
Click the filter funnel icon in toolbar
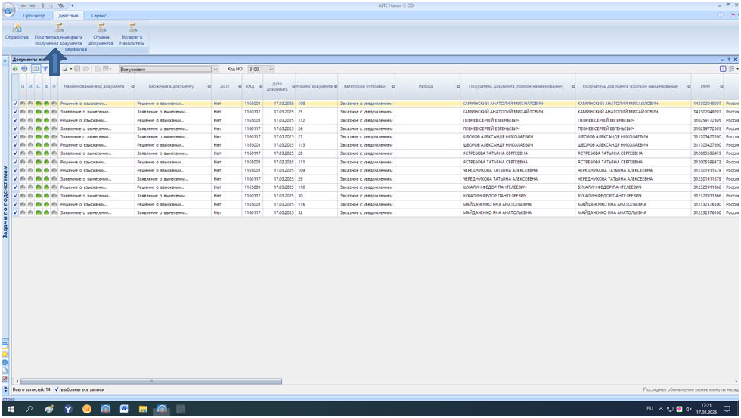click(45, 69)
